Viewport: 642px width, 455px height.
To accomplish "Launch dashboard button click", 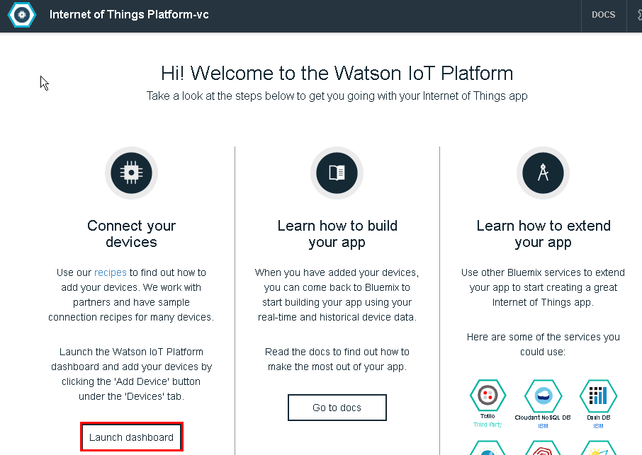I will click(x=131, y=437).
